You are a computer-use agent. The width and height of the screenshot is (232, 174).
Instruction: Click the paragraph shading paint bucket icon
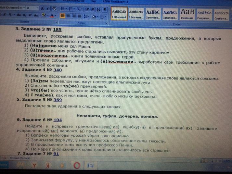point(94,16)
